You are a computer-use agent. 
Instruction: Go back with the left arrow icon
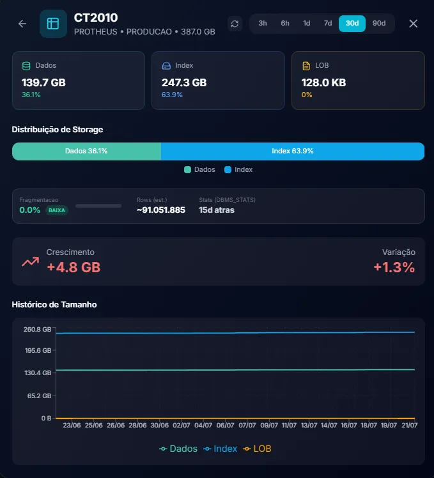click(x=22, y=24)
